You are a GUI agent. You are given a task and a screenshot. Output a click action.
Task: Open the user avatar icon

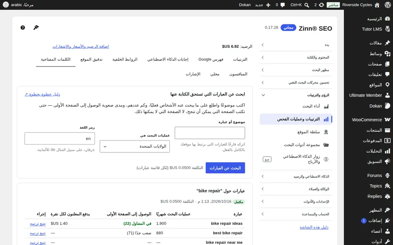(x=6, y=5)
